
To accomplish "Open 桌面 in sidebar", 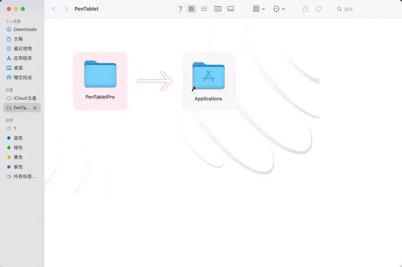I will coord(22,68).
